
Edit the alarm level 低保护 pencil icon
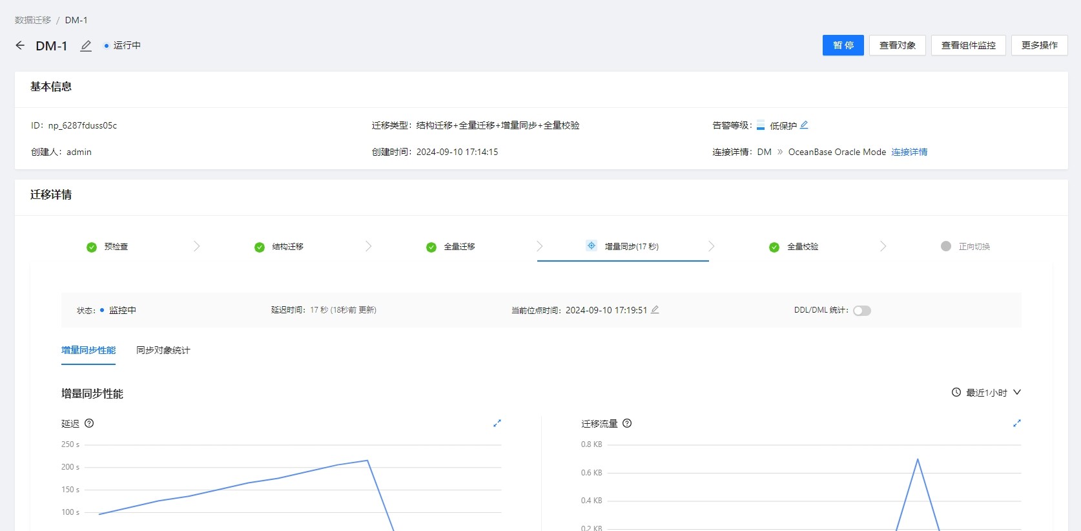pos(804,125)
